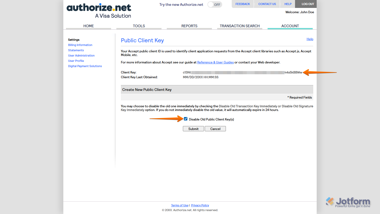The width and height of the screenshot is (380, 214).
Task: Open Digital Payment Solutions settings
Action: [85, 66]
